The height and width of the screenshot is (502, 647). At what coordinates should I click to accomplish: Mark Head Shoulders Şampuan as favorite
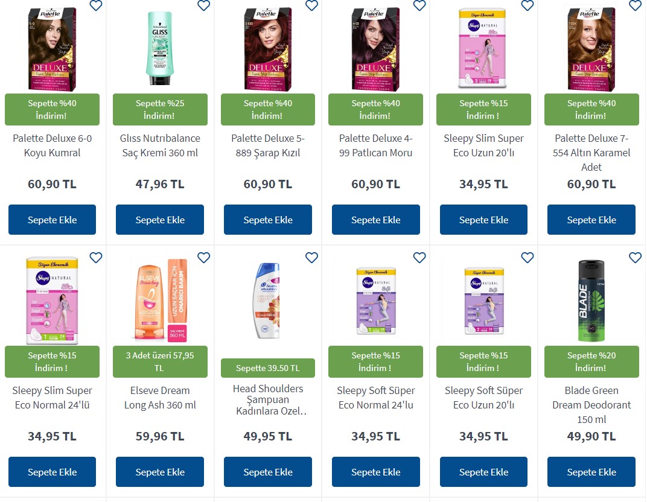pos(311,258)
